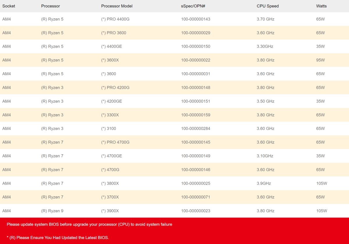349x244 pixels.
Task: Click the 3.70 GHz speed of PRO 4400G
Action: tap(266, 19)
